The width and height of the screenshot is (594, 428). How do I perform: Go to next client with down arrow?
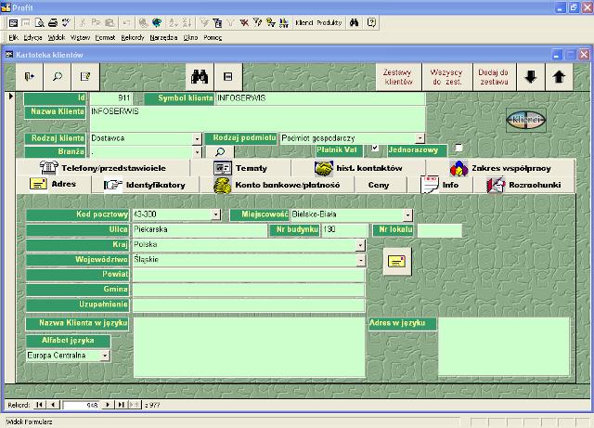point(531,77)
